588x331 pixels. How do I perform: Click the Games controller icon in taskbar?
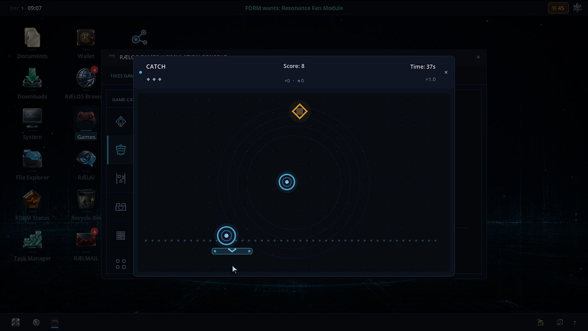coord(55,322)
